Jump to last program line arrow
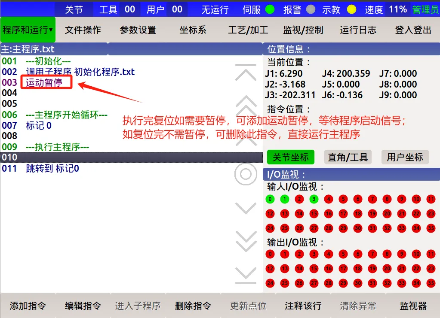 [246, 276]
